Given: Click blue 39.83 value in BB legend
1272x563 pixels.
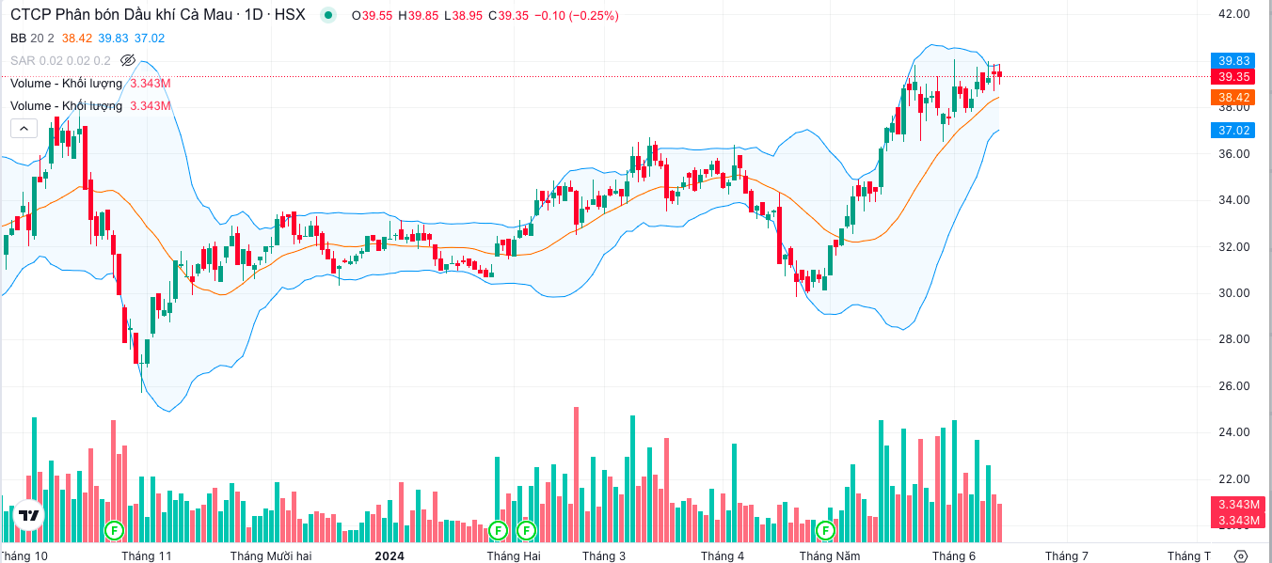Looking at the screenshot, I should click(x=113, y=38).
